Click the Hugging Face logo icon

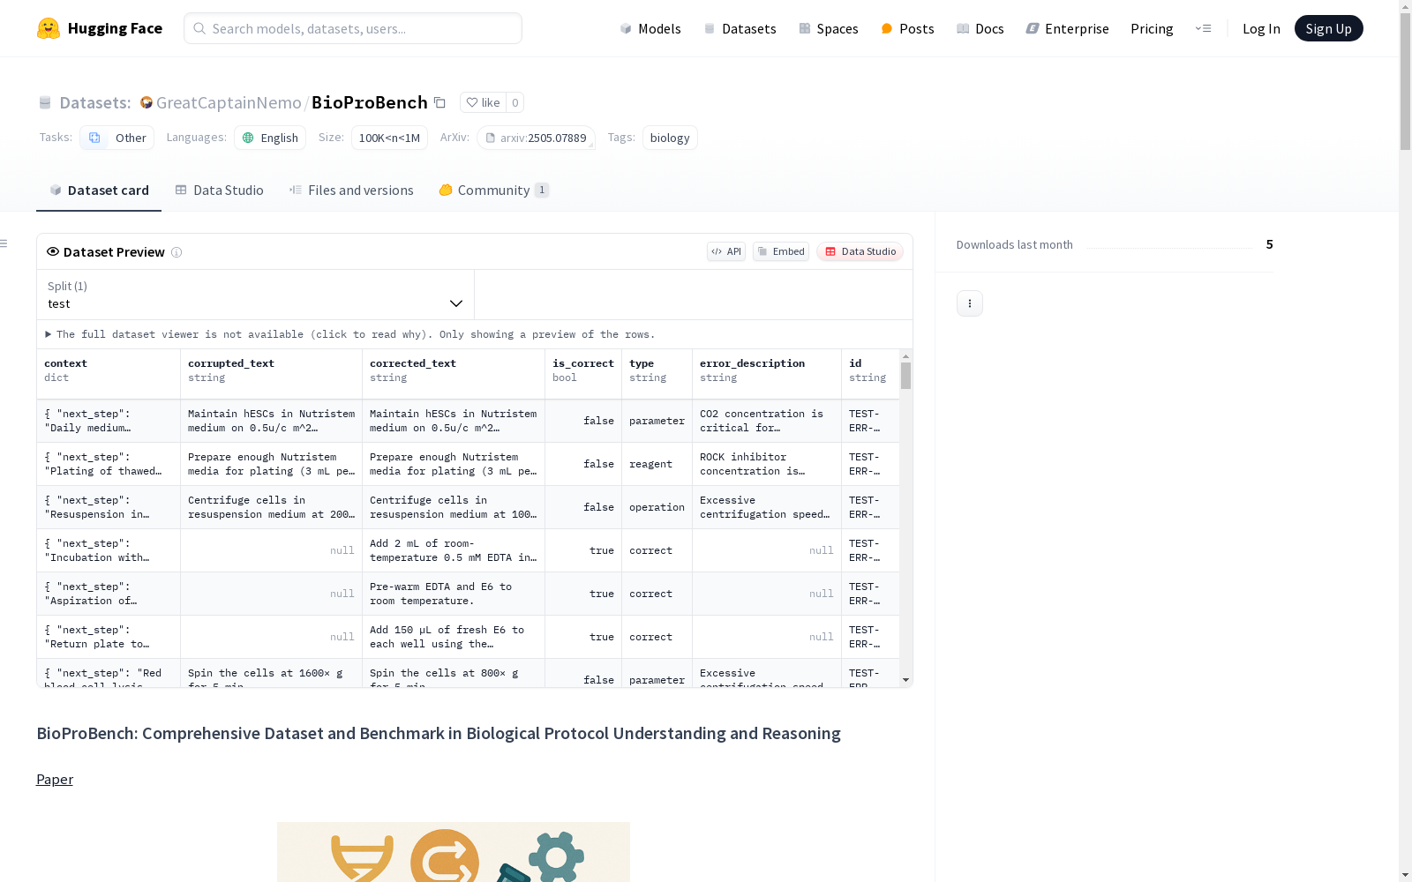point(49,28)
